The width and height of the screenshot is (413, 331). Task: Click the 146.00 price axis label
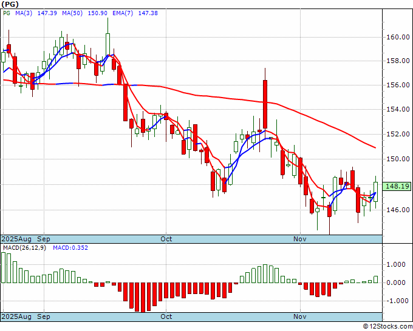[398, 210]
